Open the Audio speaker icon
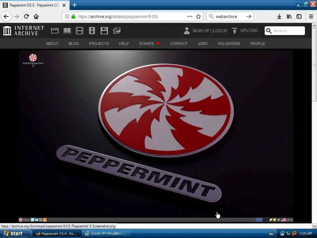 pos(92,31)
